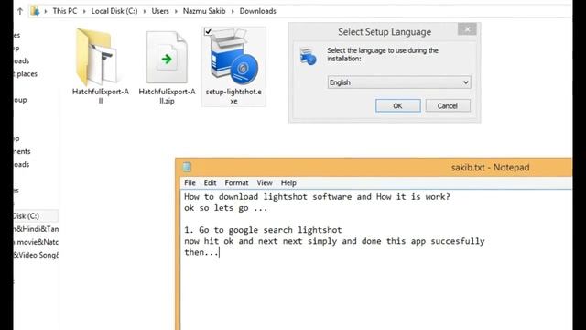This screenshot has height=330, width=586.
Task: Click the HatchfulExport-All folder name
Action: (101, 96)
